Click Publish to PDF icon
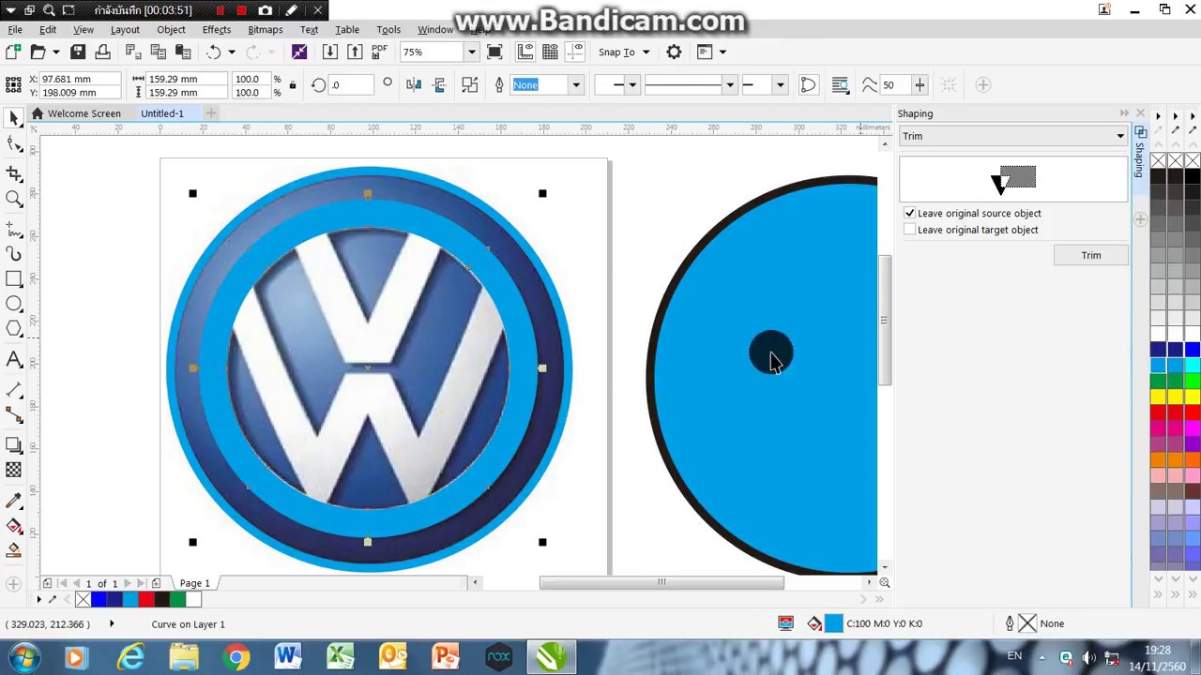 [x=379, y=52]
